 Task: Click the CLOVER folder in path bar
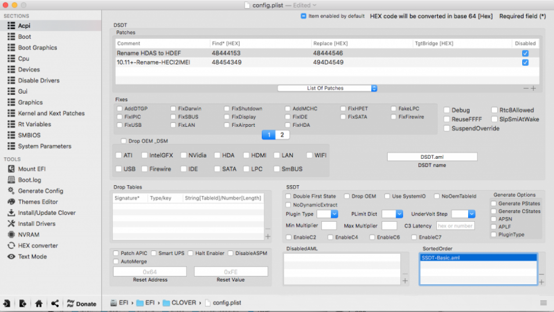(179, 303)
